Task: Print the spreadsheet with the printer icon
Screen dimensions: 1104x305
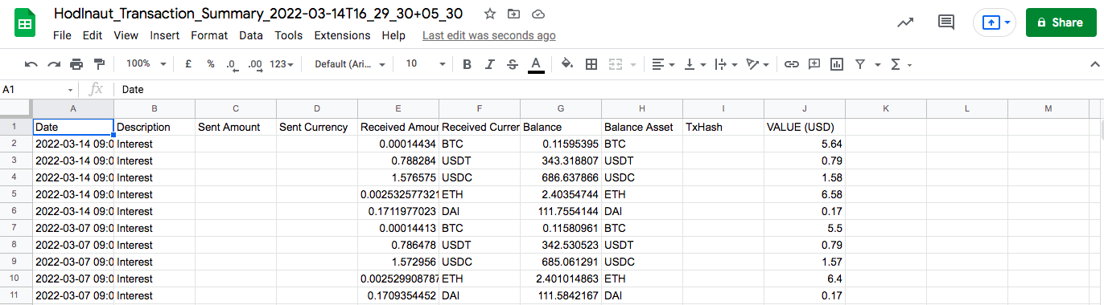Action: click(76, 64)
